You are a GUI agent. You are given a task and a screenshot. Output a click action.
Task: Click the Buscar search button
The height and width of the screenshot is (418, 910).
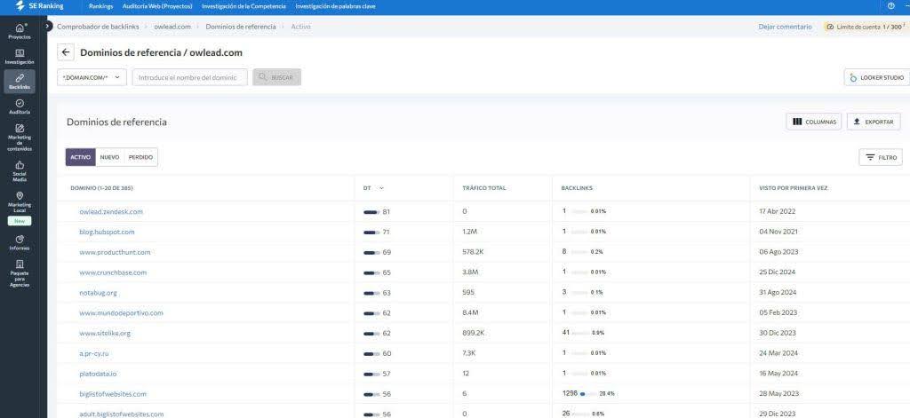[277, 77]
